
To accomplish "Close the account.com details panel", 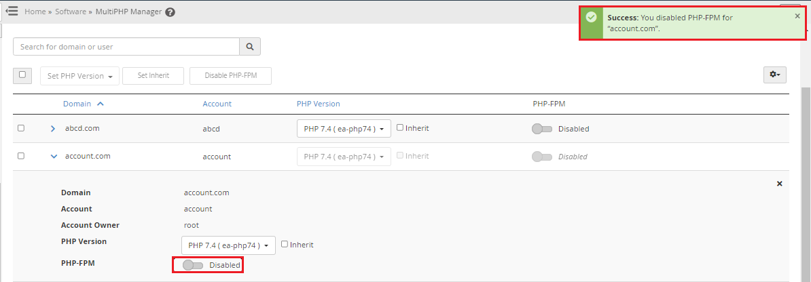I will 780,184.
